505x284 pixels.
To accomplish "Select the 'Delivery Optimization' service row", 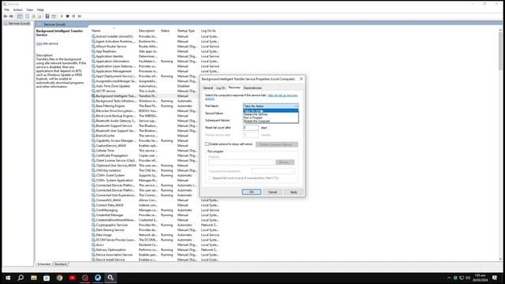I will [155, 249].
